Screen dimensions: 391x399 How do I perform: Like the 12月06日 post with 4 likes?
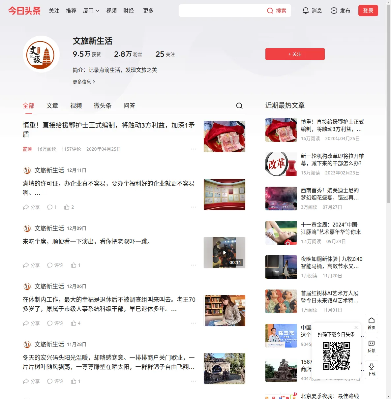click(76, 323)
